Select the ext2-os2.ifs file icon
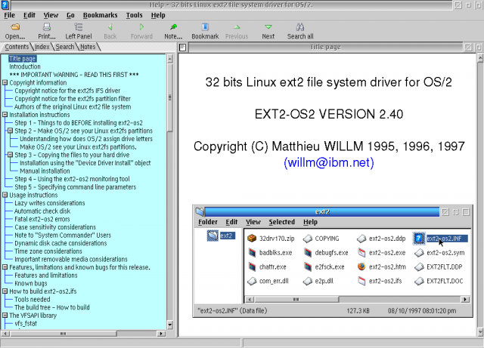The width and height of the screenshot is (484, 348). [361, 281]
